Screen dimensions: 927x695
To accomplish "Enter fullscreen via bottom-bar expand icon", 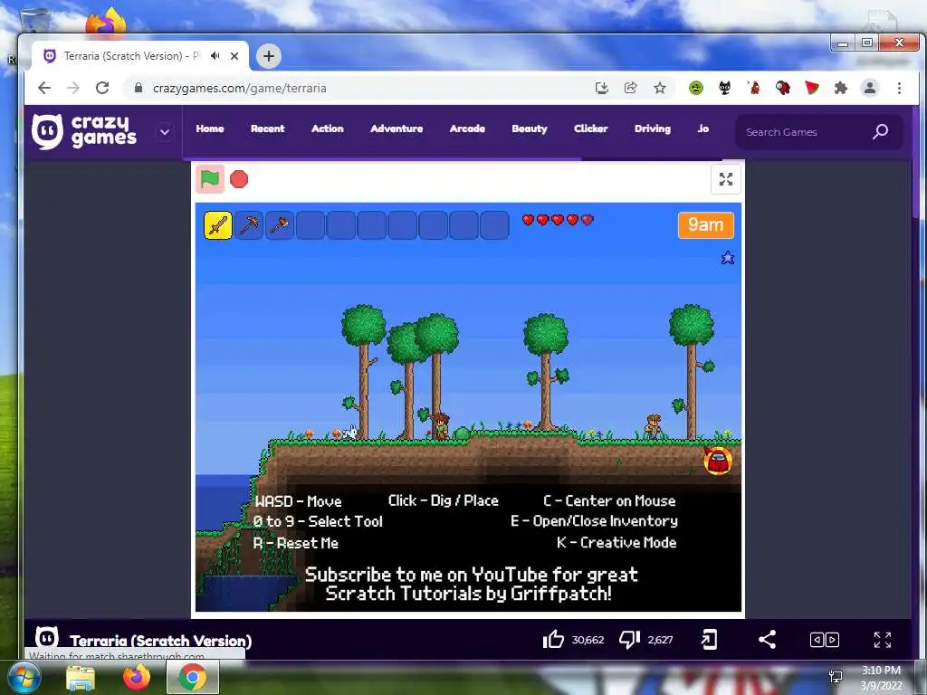I will (x=882, y=640).
